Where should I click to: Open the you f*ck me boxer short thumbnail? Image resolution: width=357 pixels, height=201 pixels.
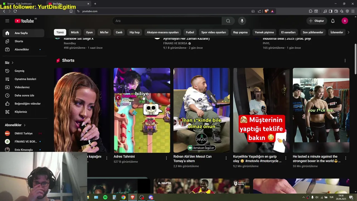(x=321, y=110)
